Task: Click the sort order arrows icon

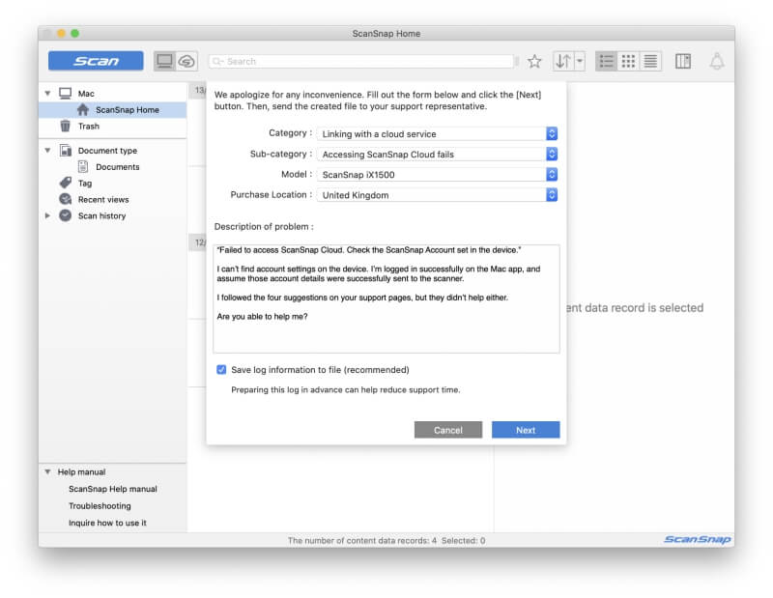Action: tap(563, 61)
